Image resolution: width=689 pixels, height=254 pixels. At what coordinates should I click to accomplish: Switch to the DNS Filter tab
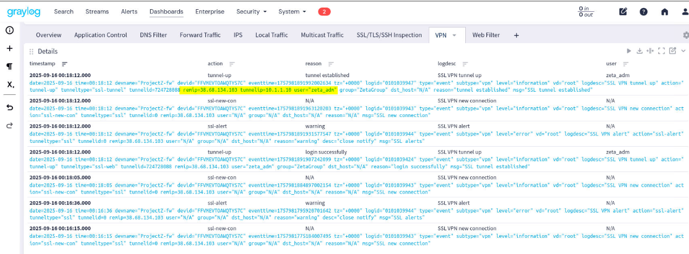coord(153,35)
